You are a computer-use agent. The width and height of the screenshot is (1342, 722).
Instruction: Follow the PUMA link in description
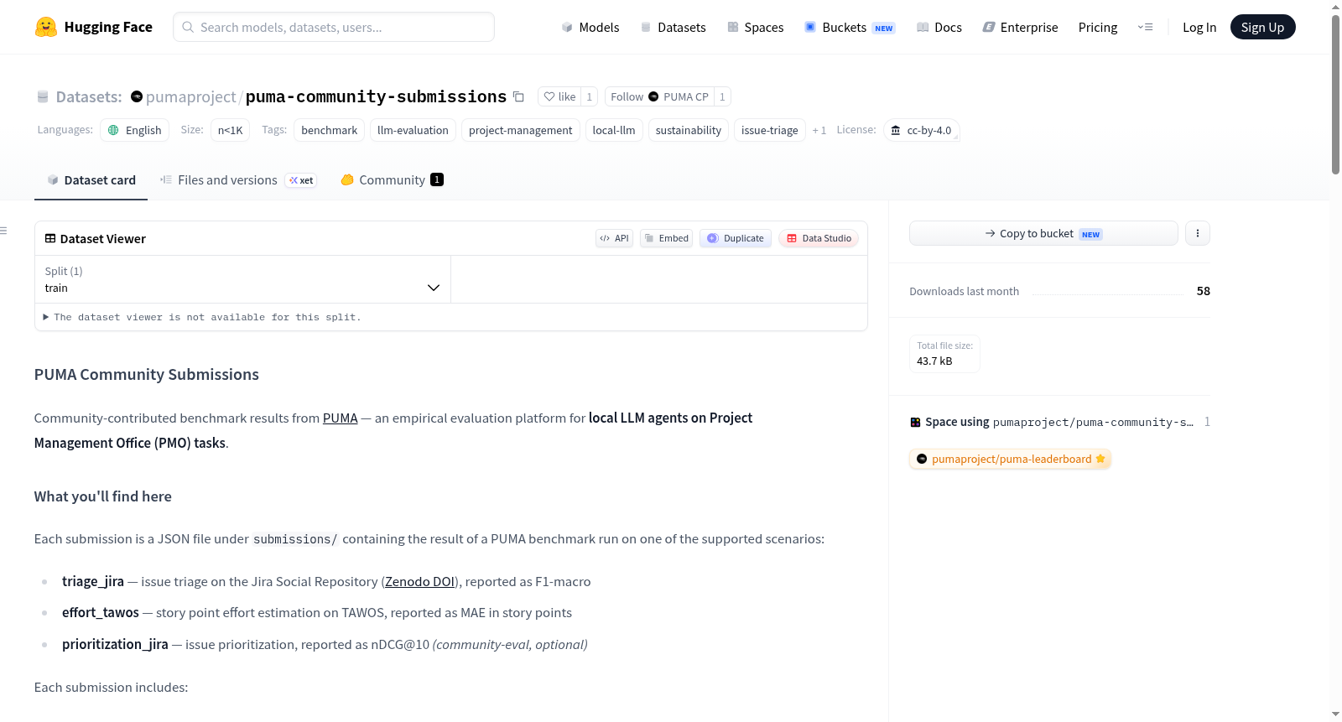[340, 418]
